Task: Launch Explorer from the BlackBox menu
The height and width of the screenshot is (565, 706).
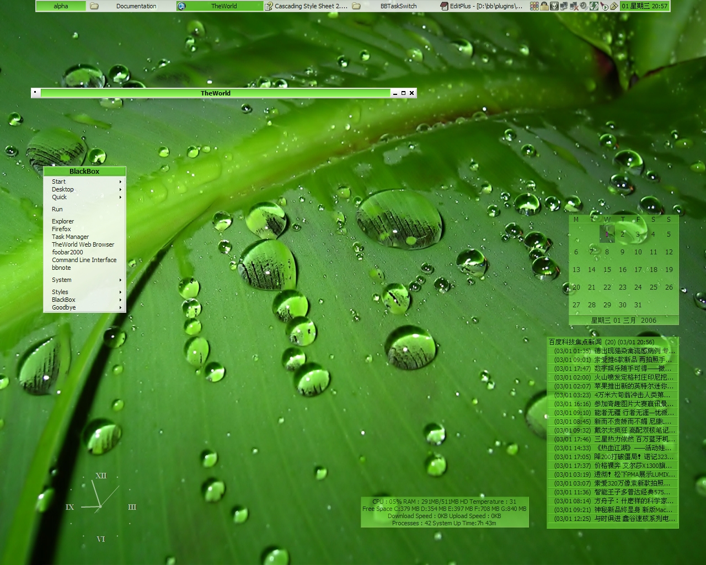Action: coord(84,221)
